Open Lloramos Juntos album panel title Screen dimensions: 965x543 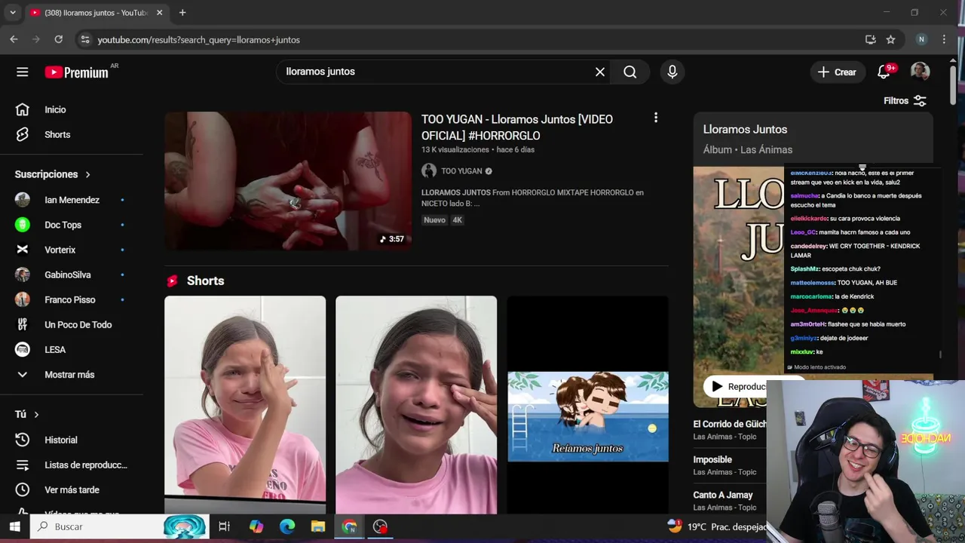tap(745, 130)
